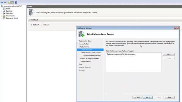Image resolution: width=182 pixels, height=102 pixels.
Task: Select Sunucu Yöneticisi (UMTC) root node
Action: (13, 6)
